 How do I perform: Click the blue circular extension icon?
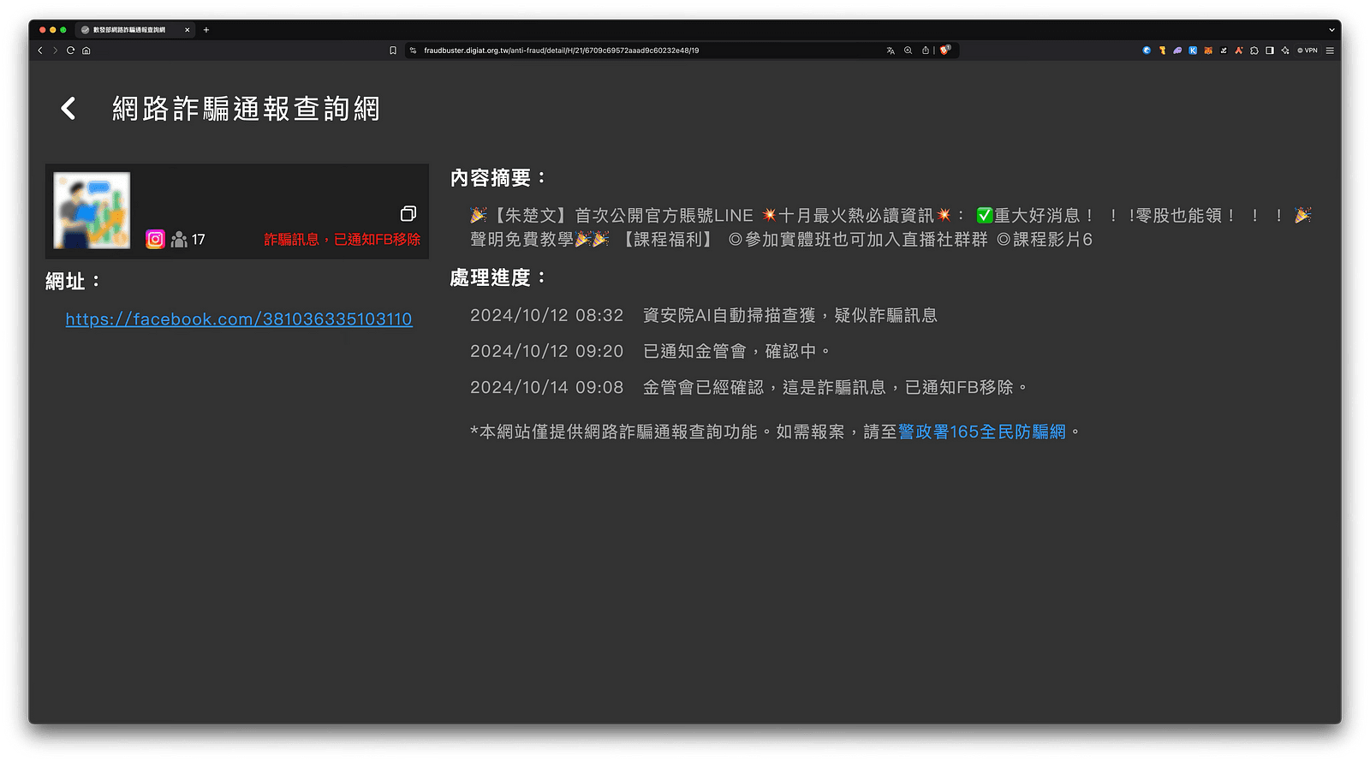[1147, 51]
